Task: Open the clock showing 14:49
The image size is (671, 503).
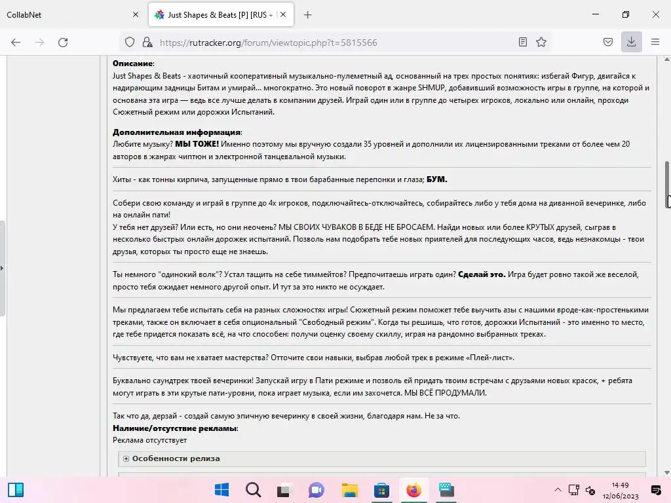Action: [x=621, y=490]
